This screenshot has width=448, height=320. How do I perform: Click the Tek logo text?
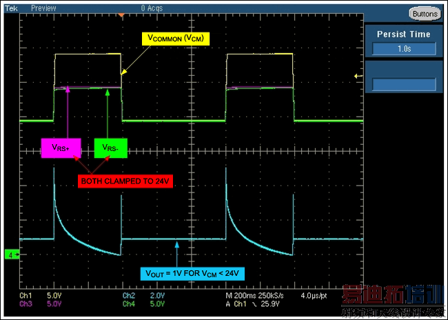pos(11,8)
